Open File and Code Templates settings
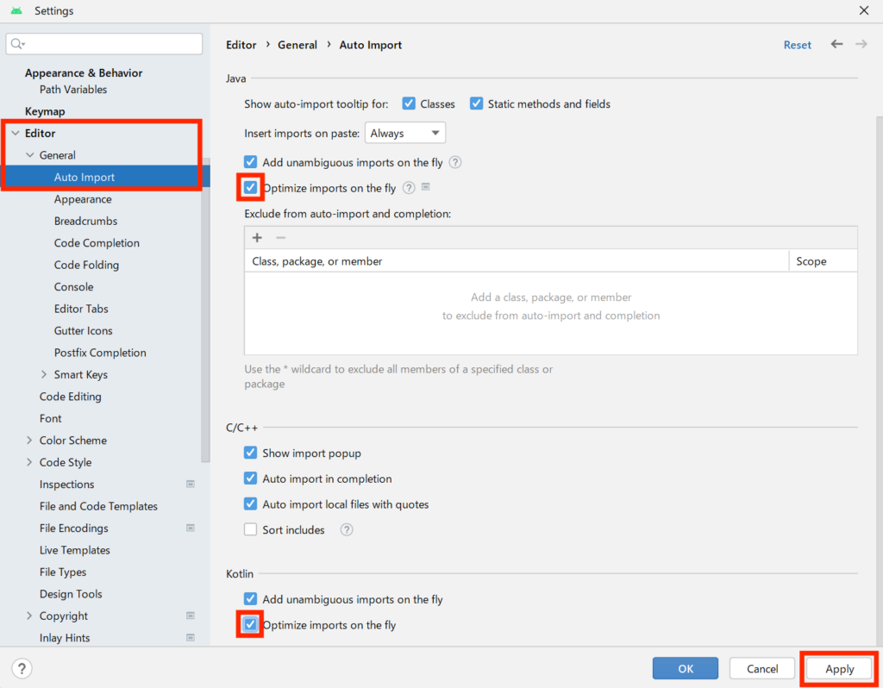The width and height of the screenshot is (883, 688). point(98,506)
